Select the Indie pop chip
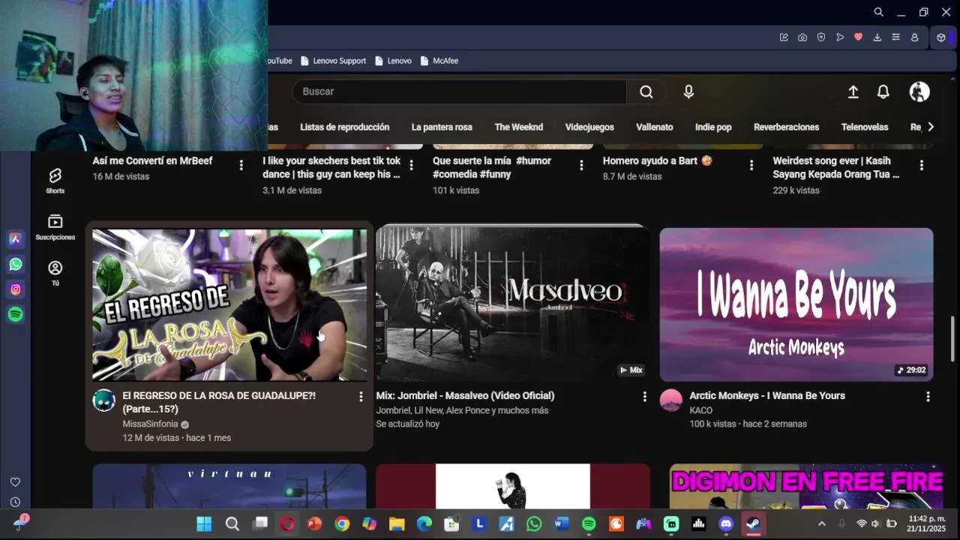This screenshot has width=960, height=540. point(713,127)
